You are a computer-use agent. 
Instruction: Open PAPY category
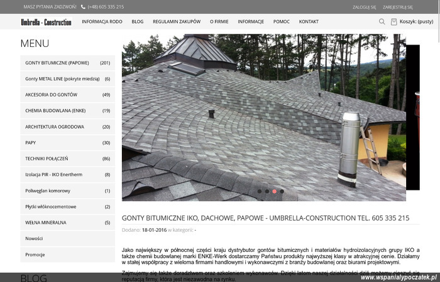68,143
